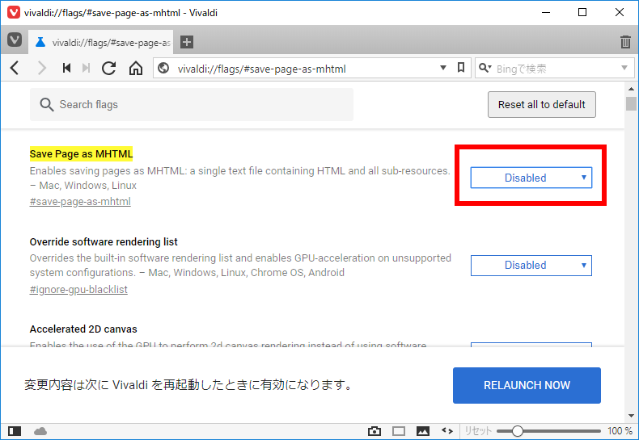The image size is (639, 440).
Task: Capture the page with camera icon
Action: (x=375, y=431)
